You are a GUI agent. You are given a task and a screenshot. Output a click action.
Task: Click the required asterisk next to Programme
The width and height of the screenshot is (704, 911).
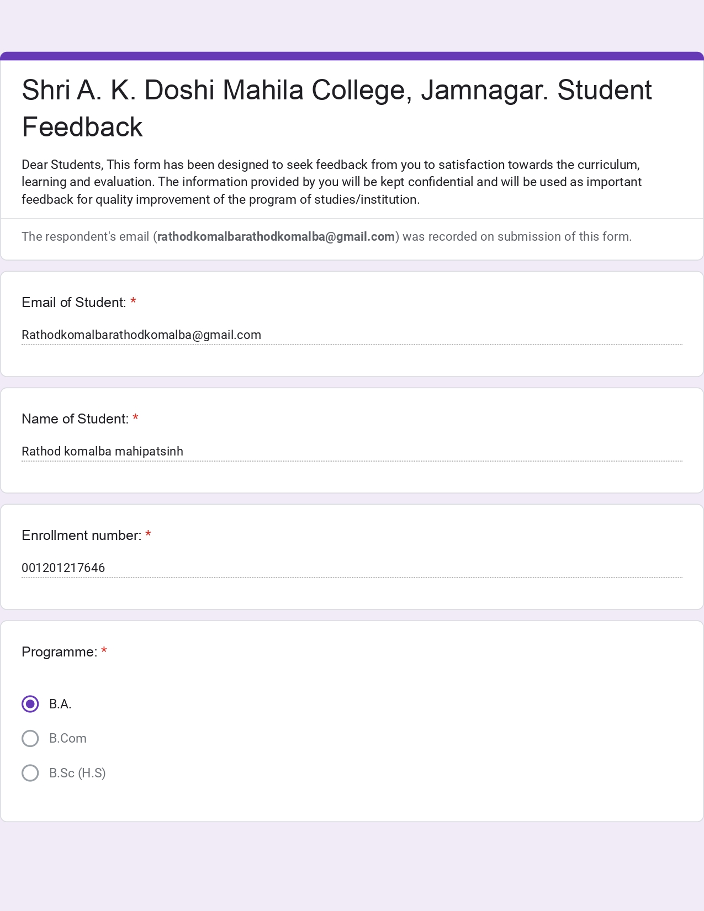104,652
